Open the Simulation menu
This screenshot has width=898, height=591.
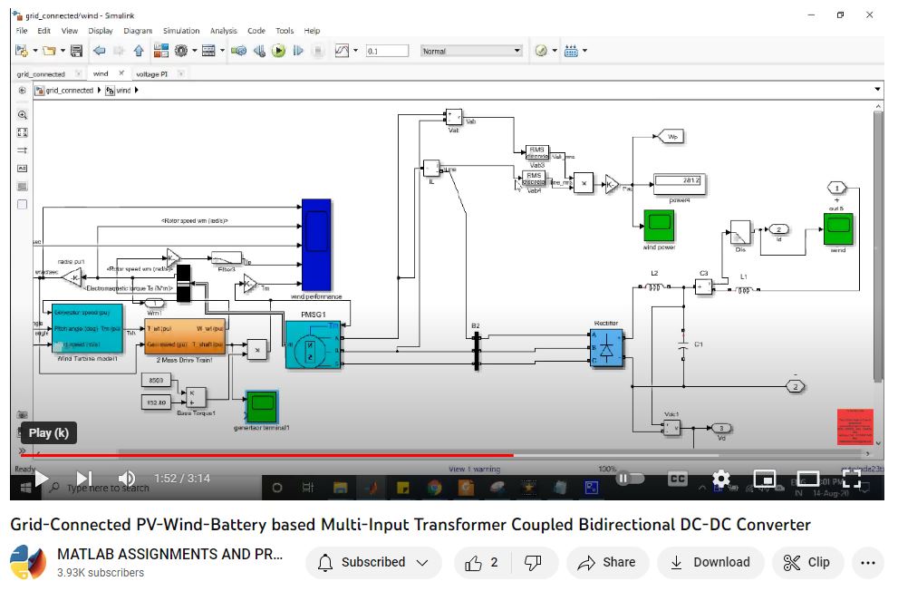180,31
